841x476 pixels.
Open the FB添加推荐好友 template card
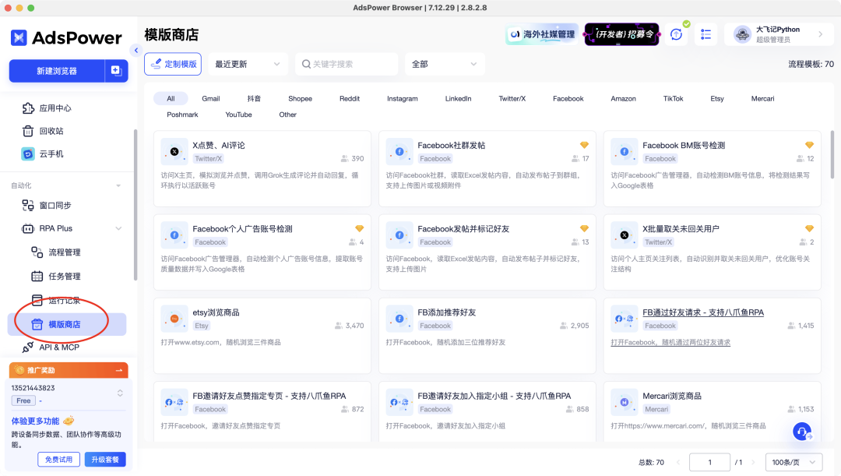pyautogui.click(x=487, y=336)
